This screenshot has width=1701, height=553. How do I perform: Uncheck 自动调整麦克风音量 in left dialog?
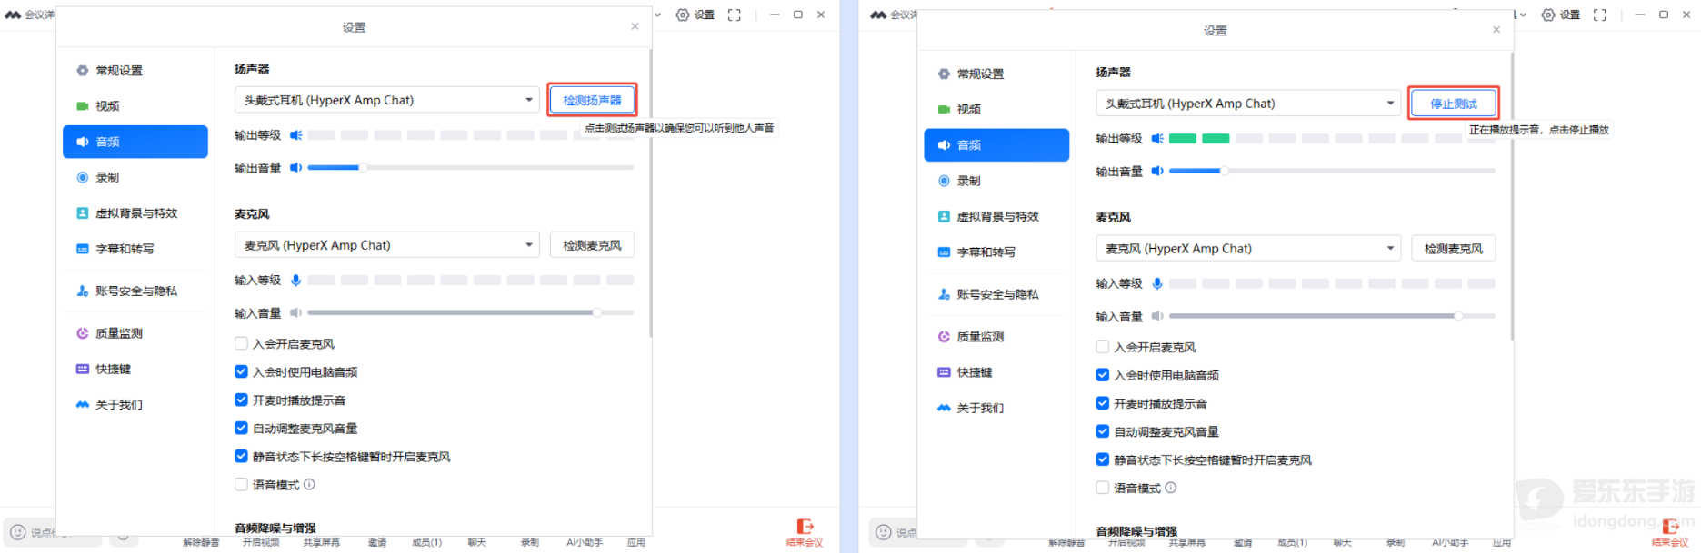[241, 428]
